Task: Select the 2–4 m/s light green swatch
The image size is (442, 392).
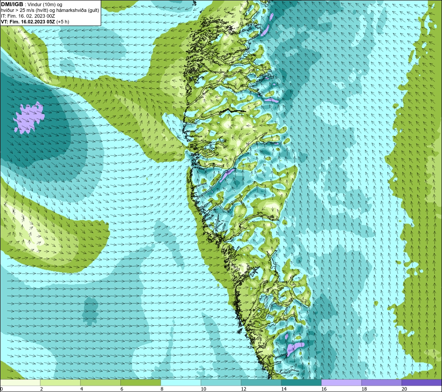Action: point(60,382)
